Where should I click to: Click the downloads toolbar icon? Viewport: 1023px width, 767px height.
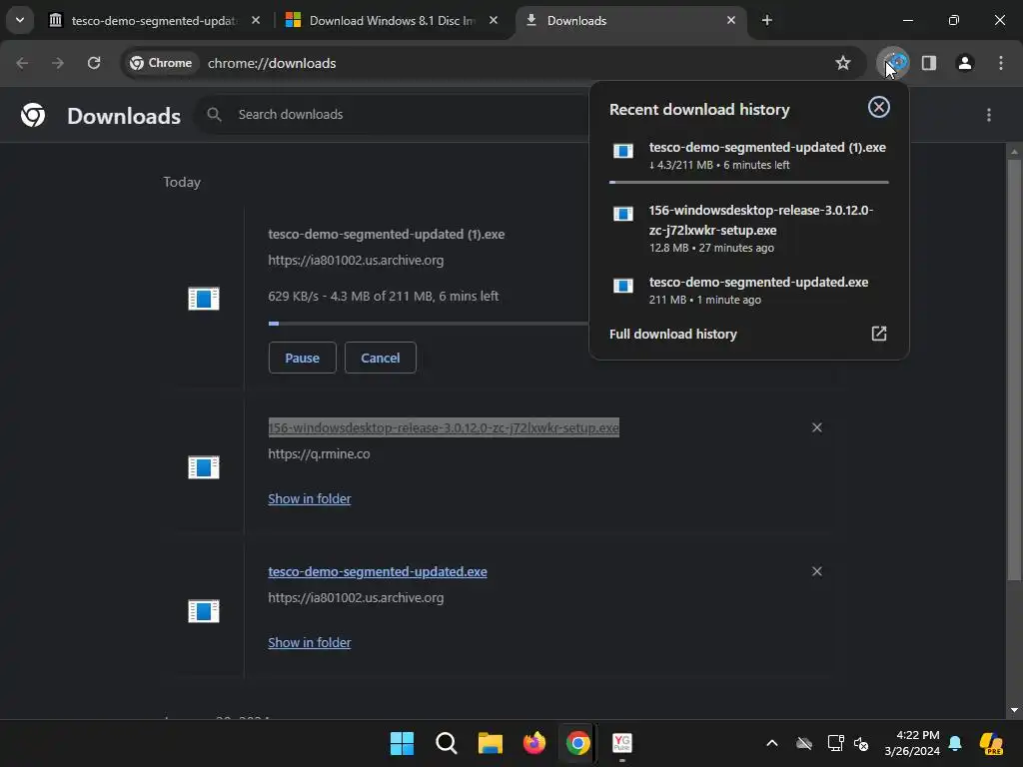coord(893,63)
